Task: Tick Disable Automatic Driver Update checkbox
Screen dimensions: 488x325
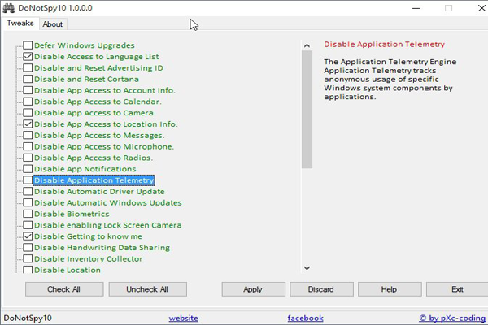Action: [28, 191]
